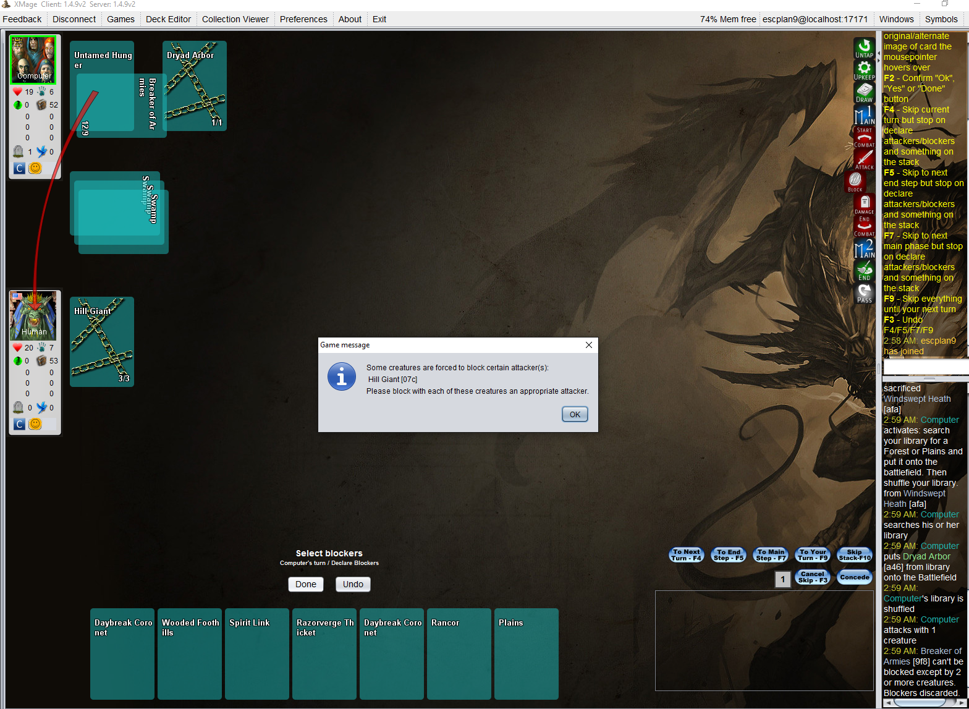Click Human's blue C cheat icon
The height and width of the screenshot is (709, 969).
[19, 424]
